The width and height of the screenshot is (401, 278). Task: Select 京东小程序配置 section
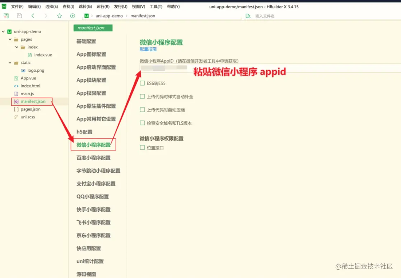tap(93, 235)
